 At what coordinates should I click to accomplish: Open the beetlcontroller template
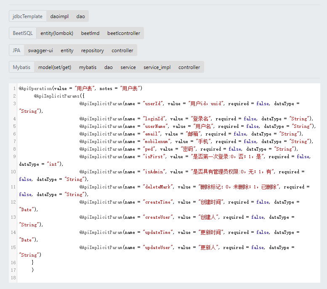(123, 33)
